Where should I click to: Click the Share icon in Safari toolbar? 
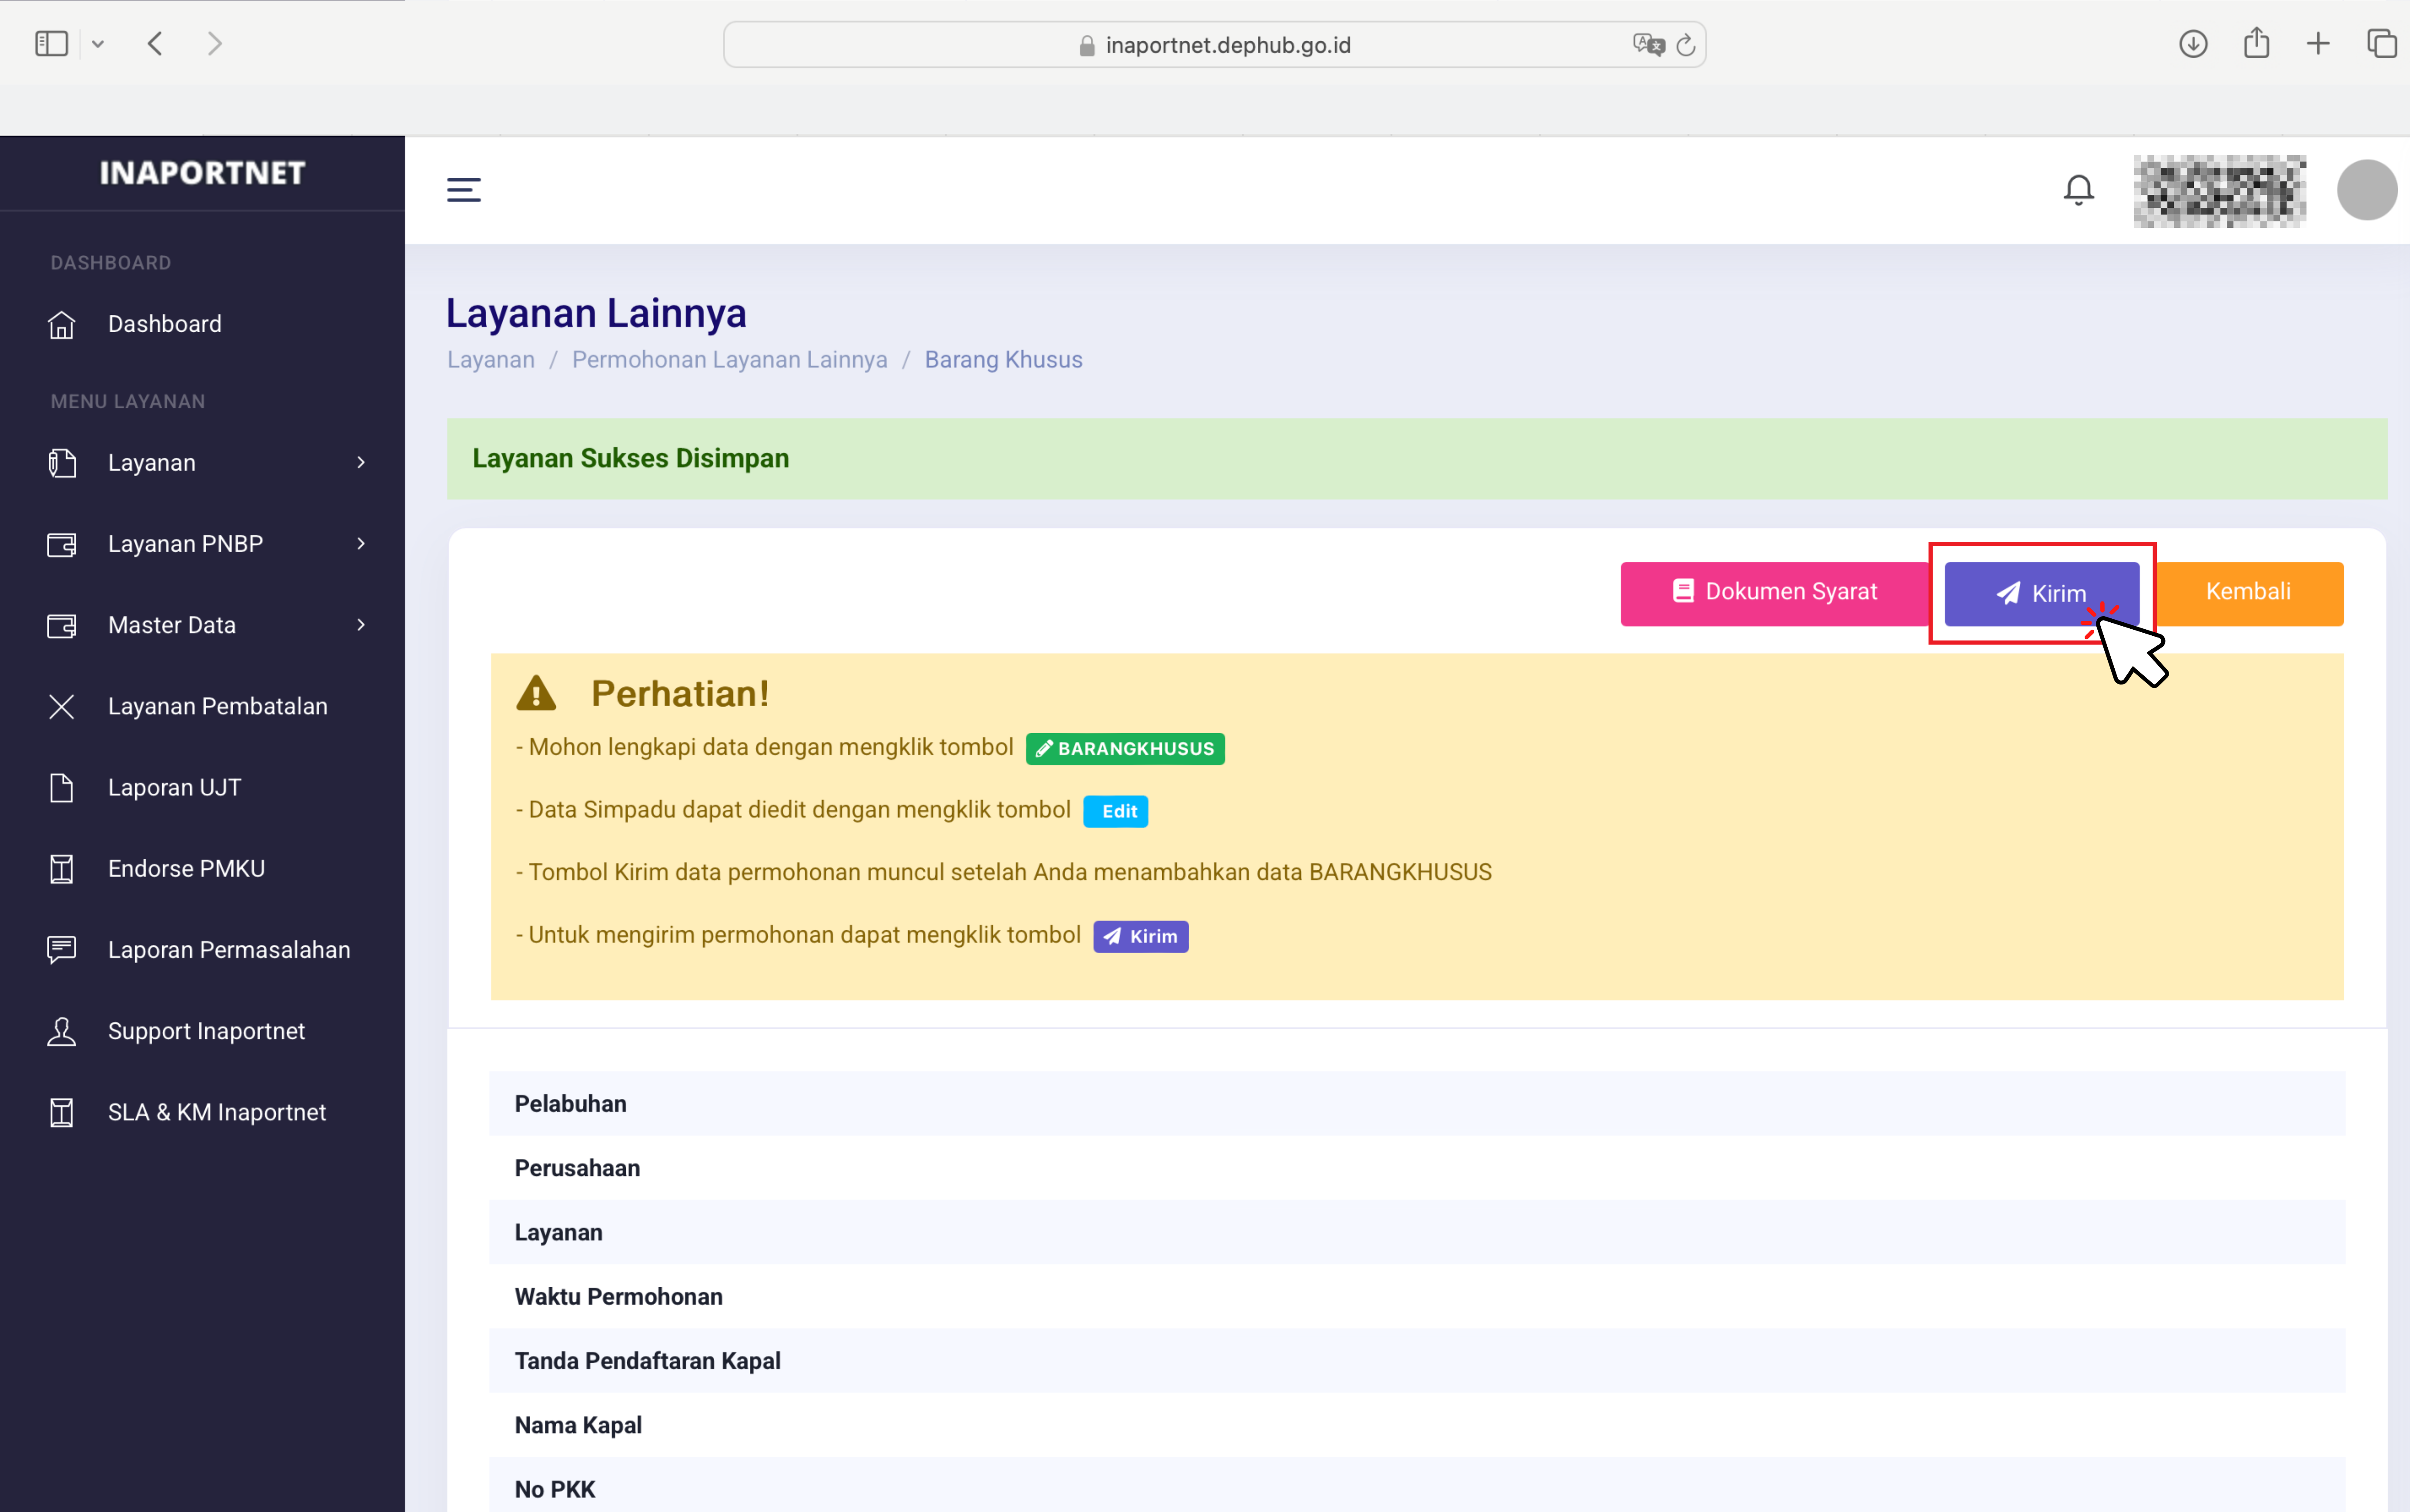coord(2256,44)
